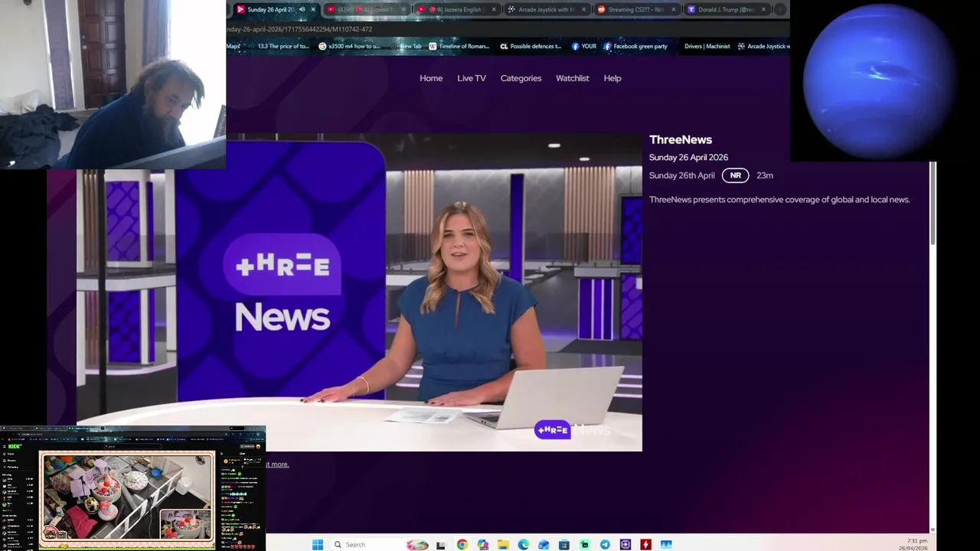Open the red lightning bolt taskbar app
Viewport: 980px width, 551px height.
pos(645,545)
